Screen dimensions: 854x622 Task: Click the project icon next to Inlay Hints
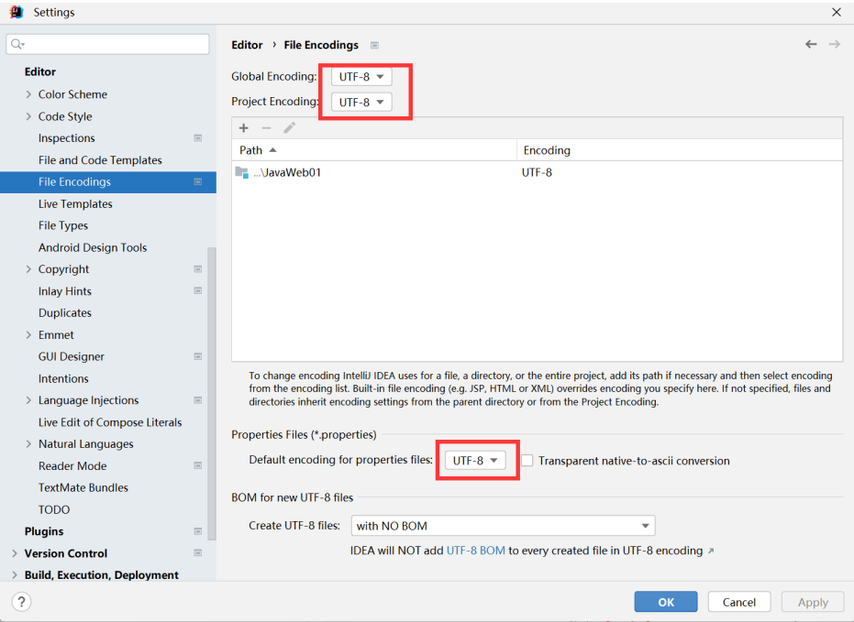pyautogui.click(x=198, y=291)
